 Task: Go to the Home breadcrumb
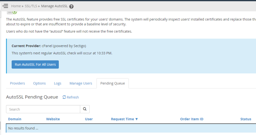click(16, 6)
